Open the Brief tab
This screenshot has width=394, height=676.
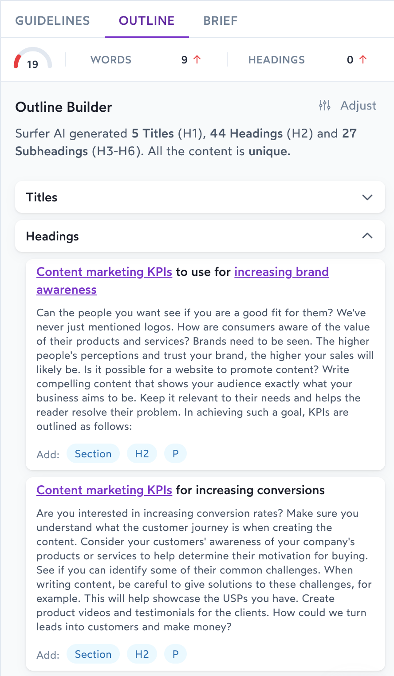(221, 20)
